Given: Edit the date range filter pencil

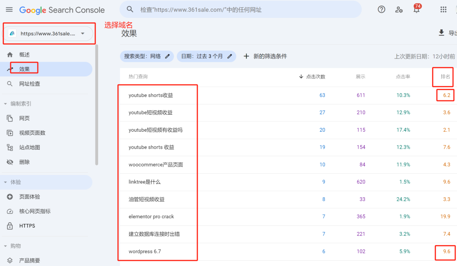Looking at the screenshot, I should [x=230, y=56].
